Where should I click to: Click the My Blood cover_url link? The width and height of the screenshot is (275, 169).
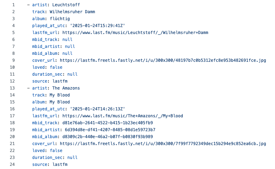(x=163, y=144)
